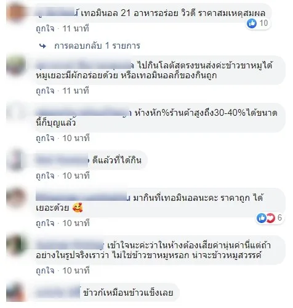Viewport: 293px width, 308px height.
Task: Open the first commenter's profile picture
Action: tap(16, 12)
